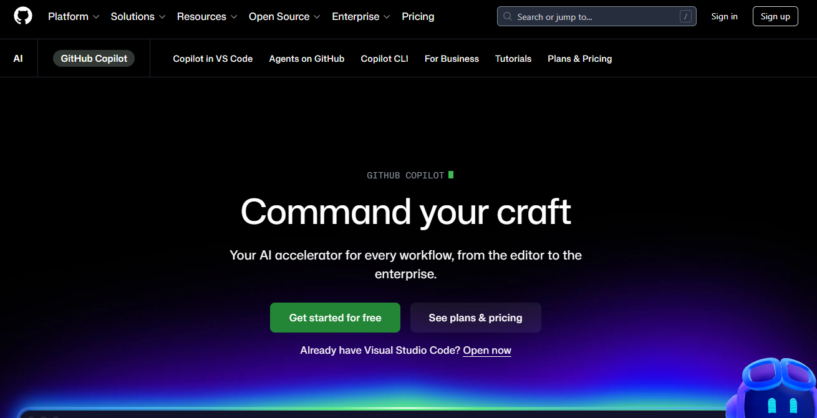Viewport: 817px width, 418px height.
Task: Click the search magnifier icon
Action: pos(508,17)
